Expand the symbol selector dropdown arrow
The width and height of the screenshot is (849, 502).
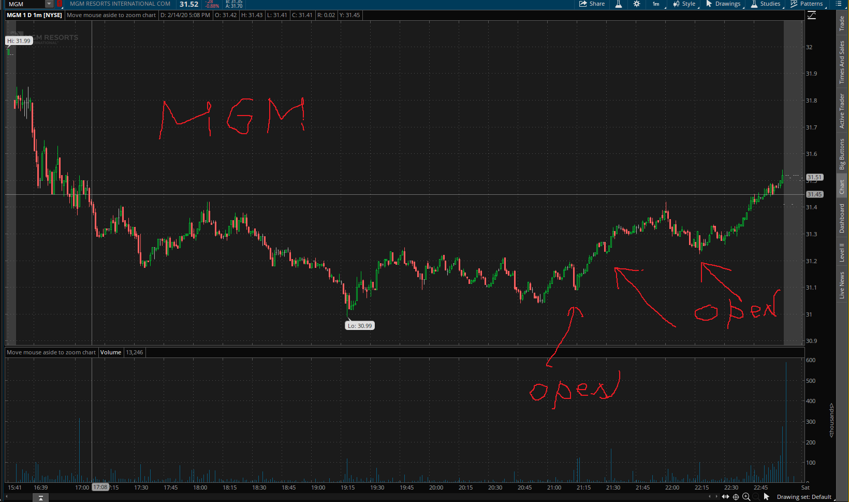point(49,4)
